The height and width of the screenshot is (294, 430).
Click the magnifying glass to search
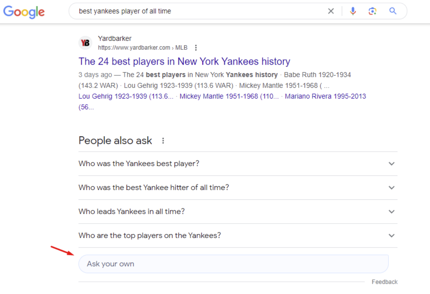(393, 11)
